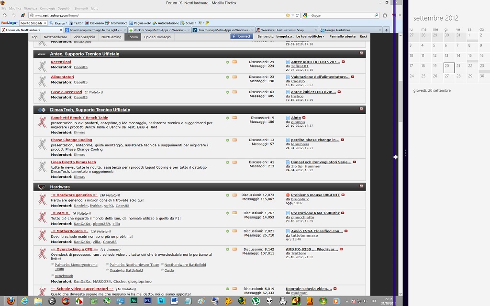Viewport: 490px width, 306px height.
Task: Click the volume icon in the system tray
Action: (x=365, y=301)
